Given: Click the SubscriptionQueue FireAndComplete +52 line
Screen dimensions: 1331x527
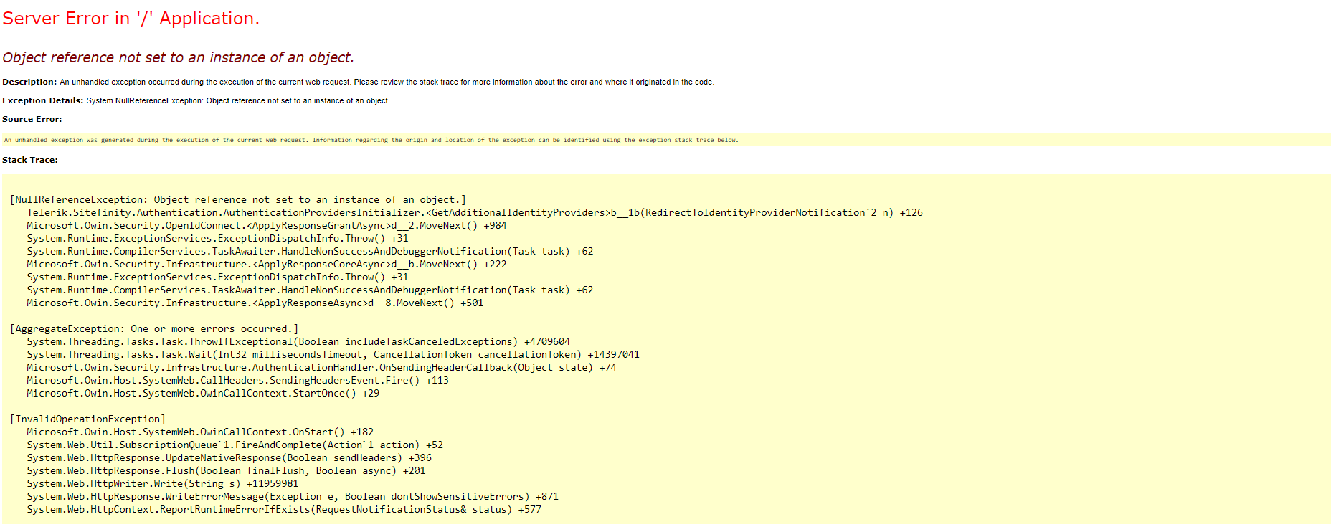Looking at the screenshot, I should tap(235, 445).
